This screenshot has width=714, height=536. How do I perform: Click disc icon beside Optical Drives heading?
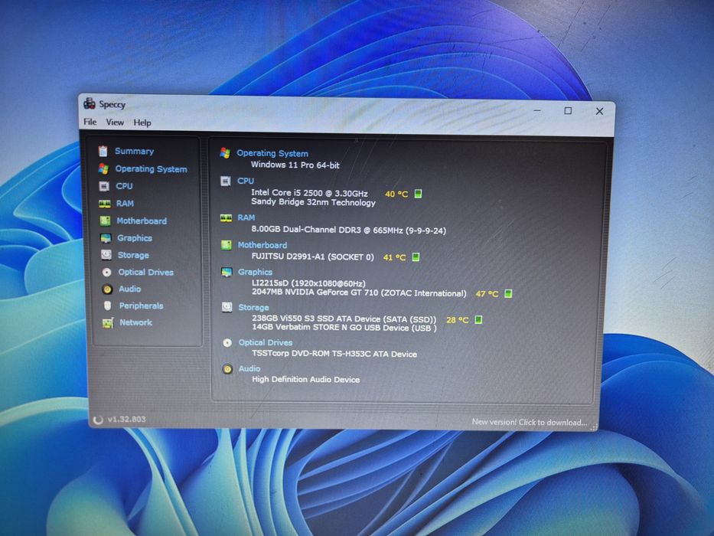227,343
